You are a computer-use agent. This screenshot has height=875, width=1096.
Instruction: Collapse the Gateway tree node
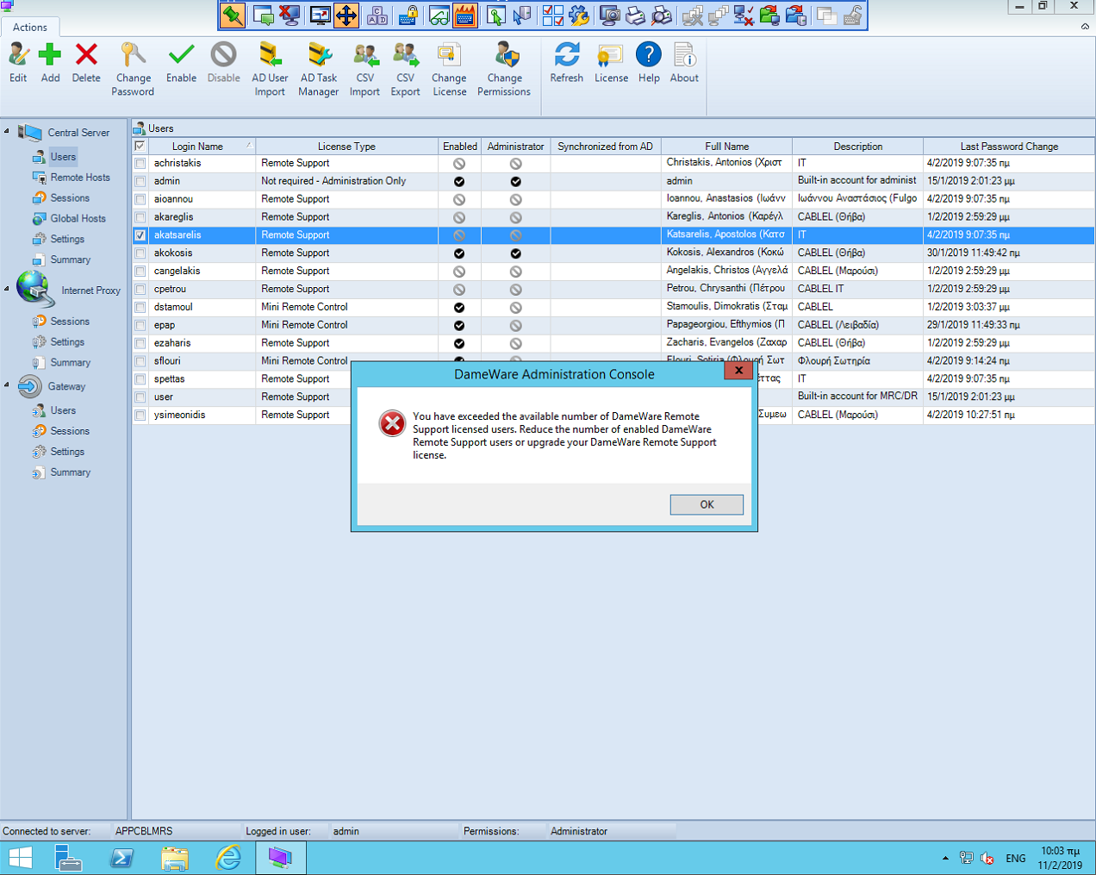coord(7,384)
